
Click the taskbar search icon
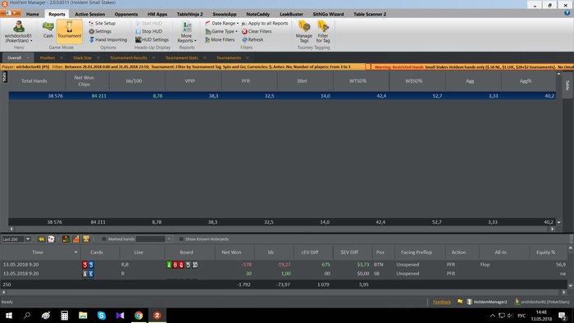point(27,316)
